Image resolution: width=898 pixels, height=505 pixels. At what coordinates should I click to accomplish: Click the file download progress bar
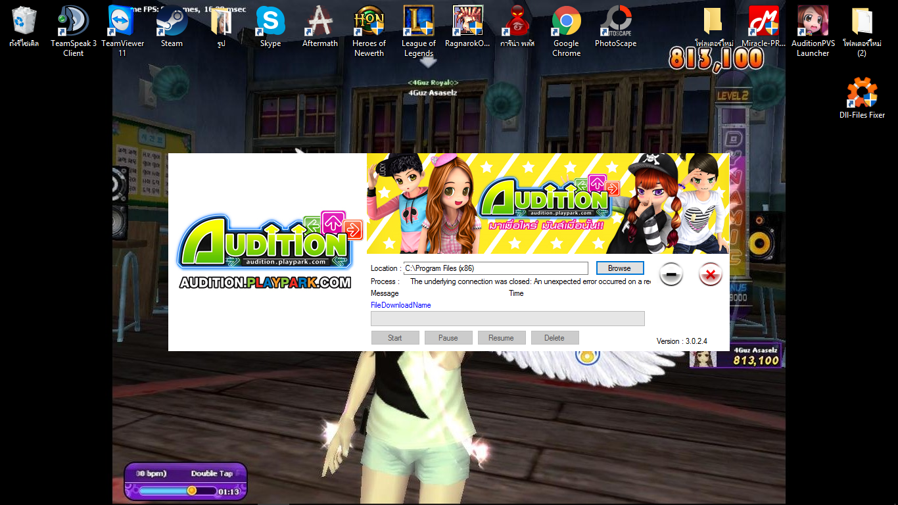coord(508,319)
